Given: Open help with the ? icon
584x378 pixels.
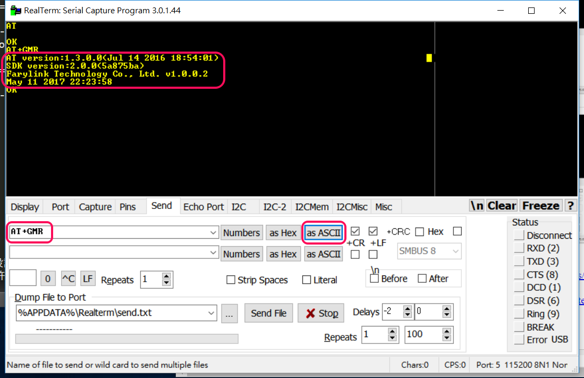Looking at the screenshot, I should (x=570, y=205).
